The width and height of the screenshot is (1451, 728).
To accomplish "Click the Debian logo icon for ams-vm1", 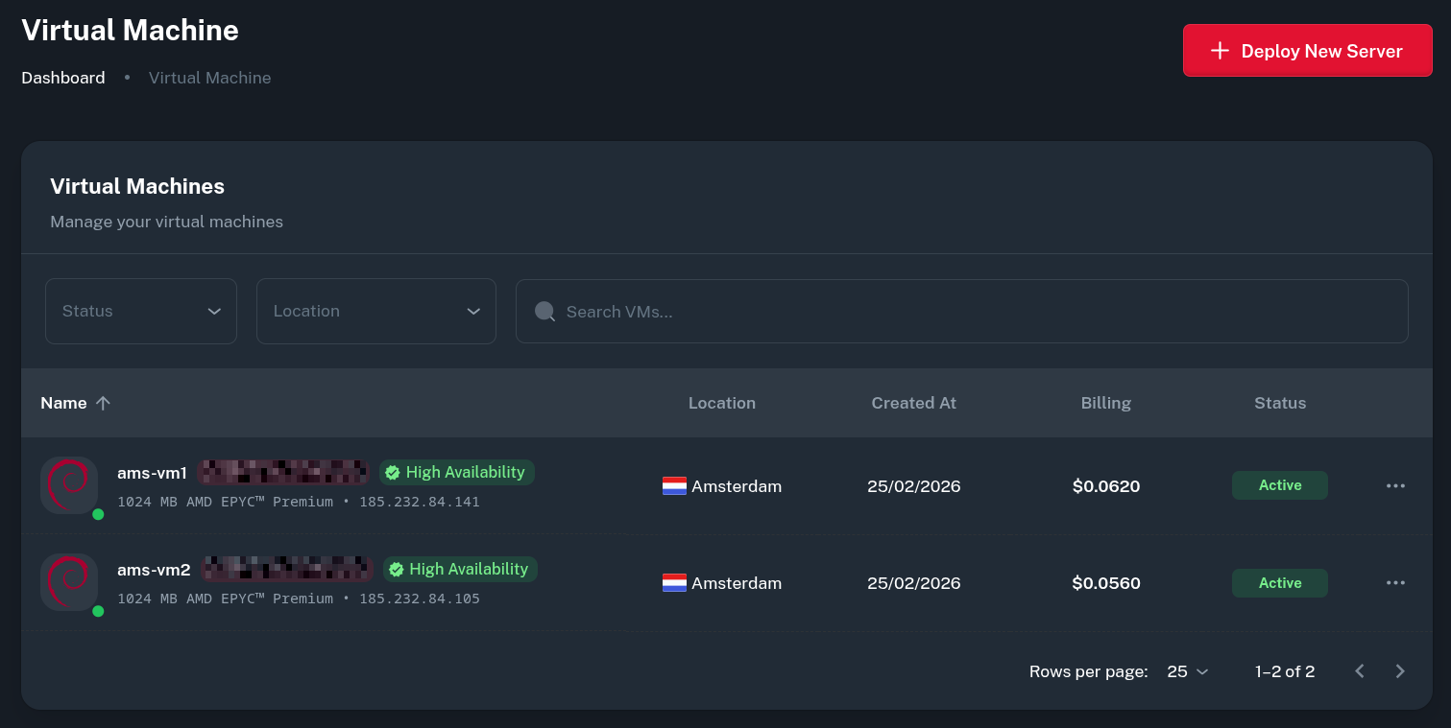I will [x=68, y=485].
